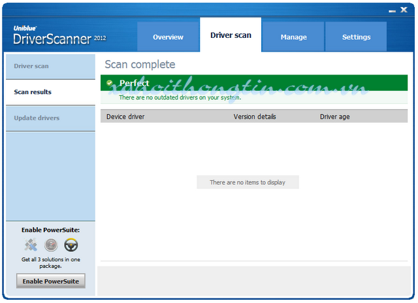Click 'There are no outdated drivers' message

point(180,97)
